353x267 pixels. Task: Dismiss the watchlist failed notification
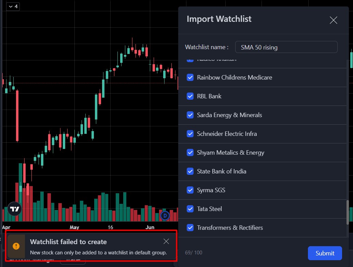click(x=166, y=241)
